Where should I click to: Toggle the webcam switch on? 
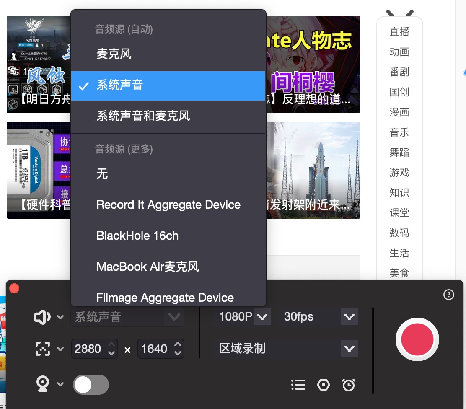click(91, 385)
